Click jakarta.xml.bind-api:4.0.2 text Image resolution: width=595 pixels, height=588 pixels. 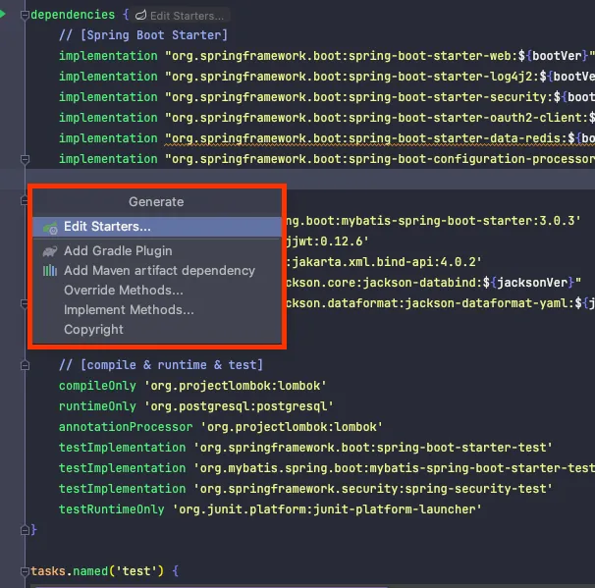[x=384, y=262]
